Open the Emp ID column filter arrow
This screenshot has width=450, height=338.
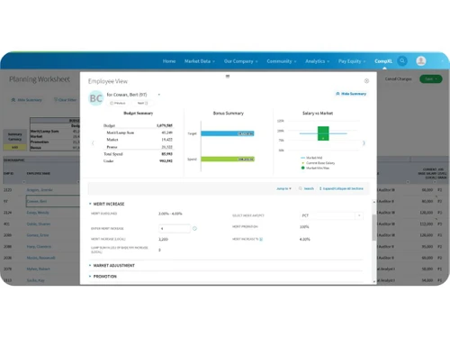click(x=23, y=182)
